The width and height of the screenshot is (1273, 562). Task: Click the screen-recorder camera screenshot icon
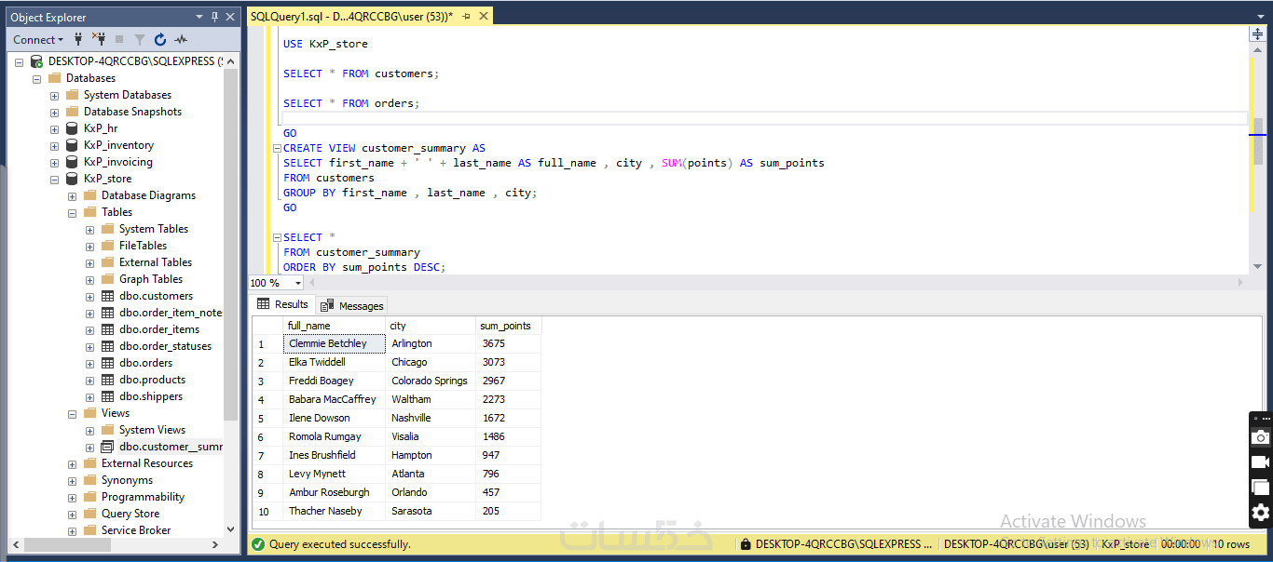click(1260, 437)
